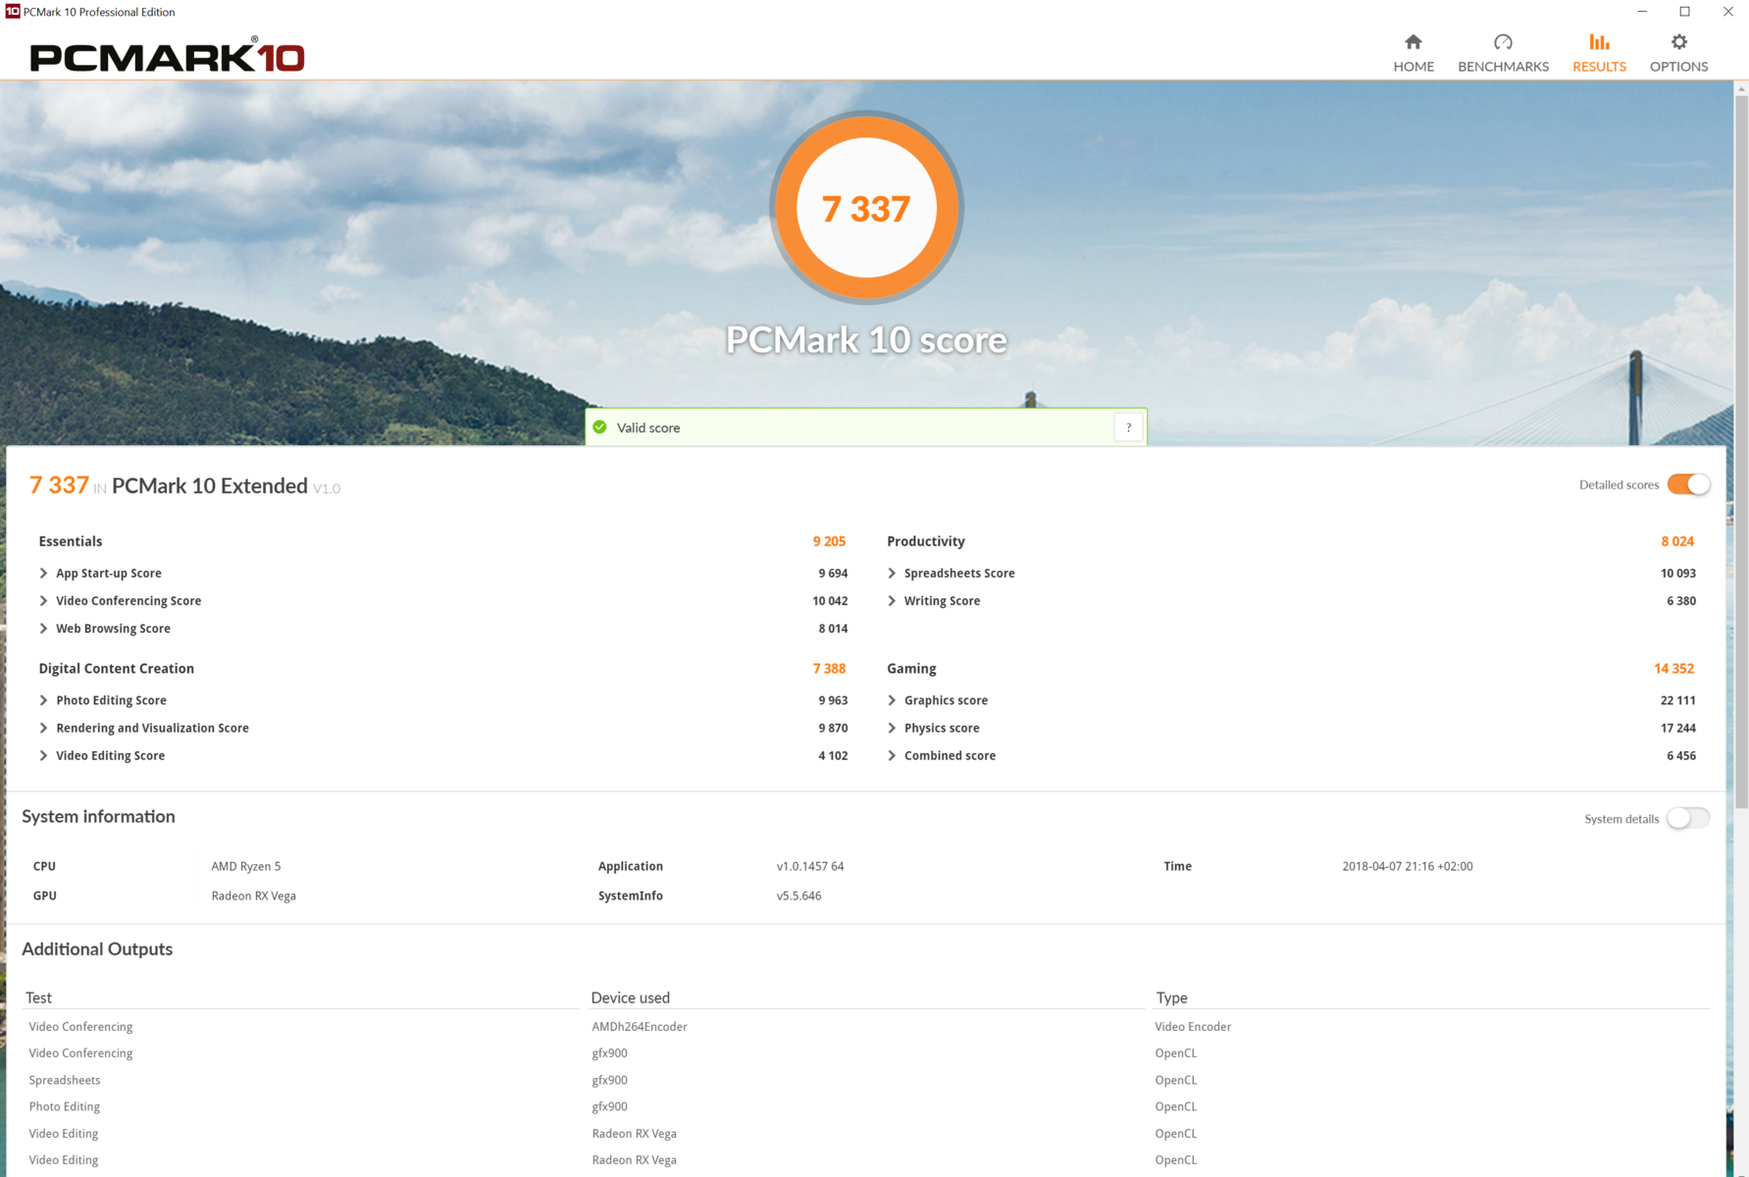Switch to OPTIONS tab label

[x=1678, y=67]
